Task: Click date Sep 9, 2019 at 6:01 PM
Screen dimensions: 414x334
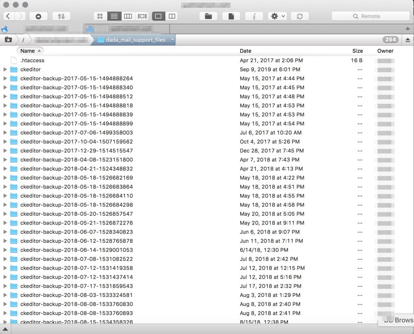Action: point(270,69)
